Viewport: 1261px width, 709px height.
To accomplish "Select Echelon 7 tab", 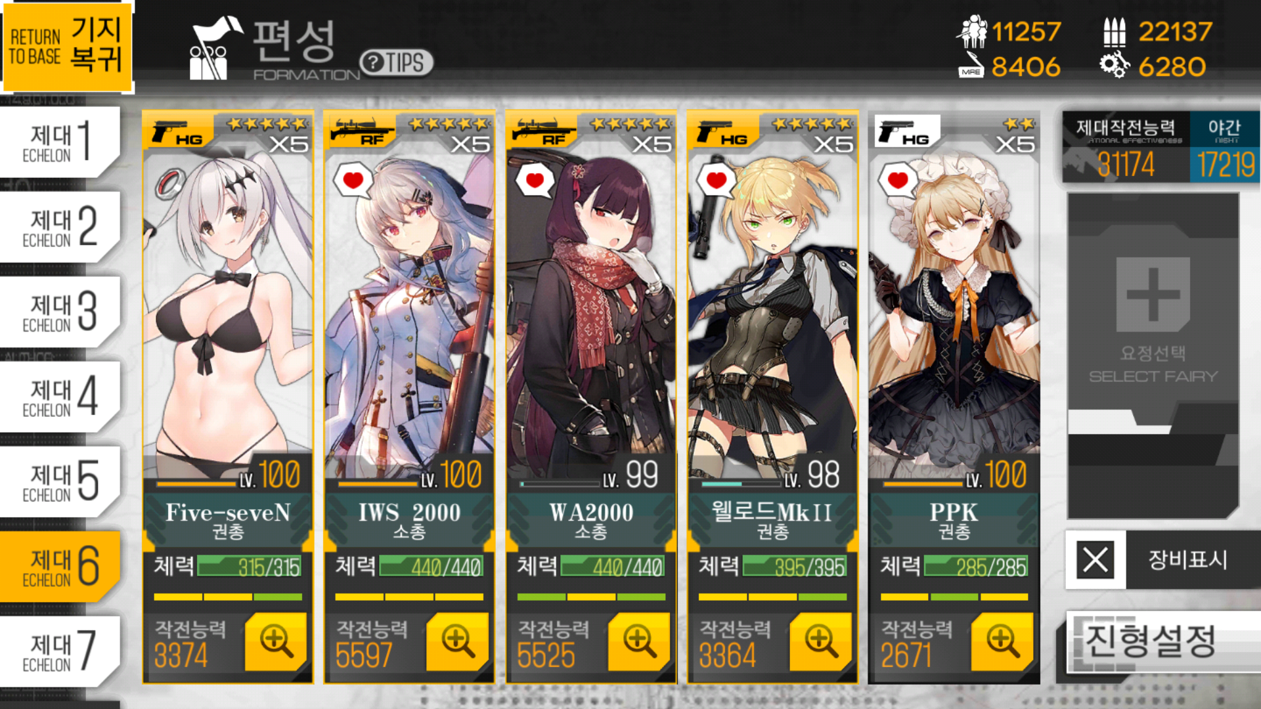I will [x=59, y=651].
